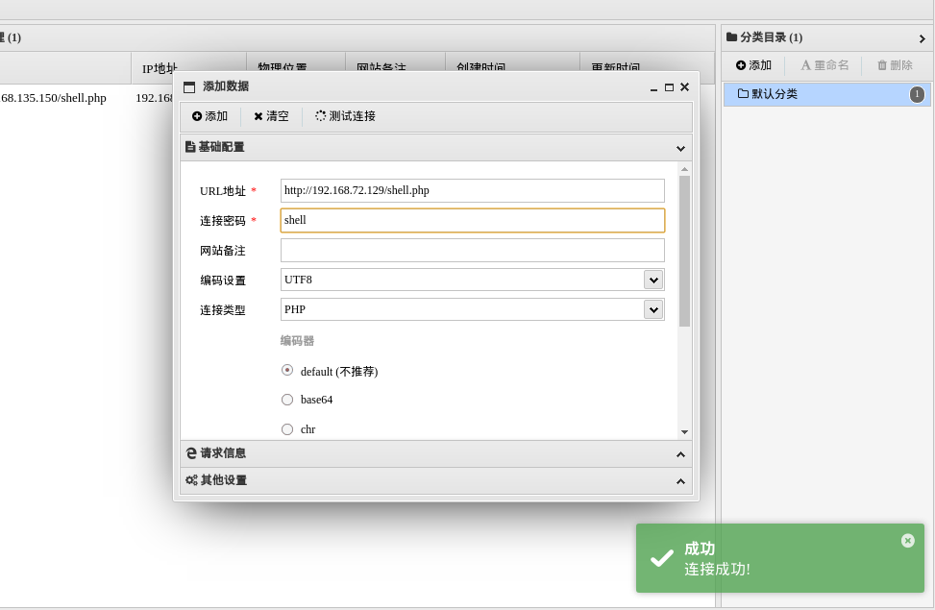Click the 请求信息 header icon

pyautogui.click(x=191, y=453)
